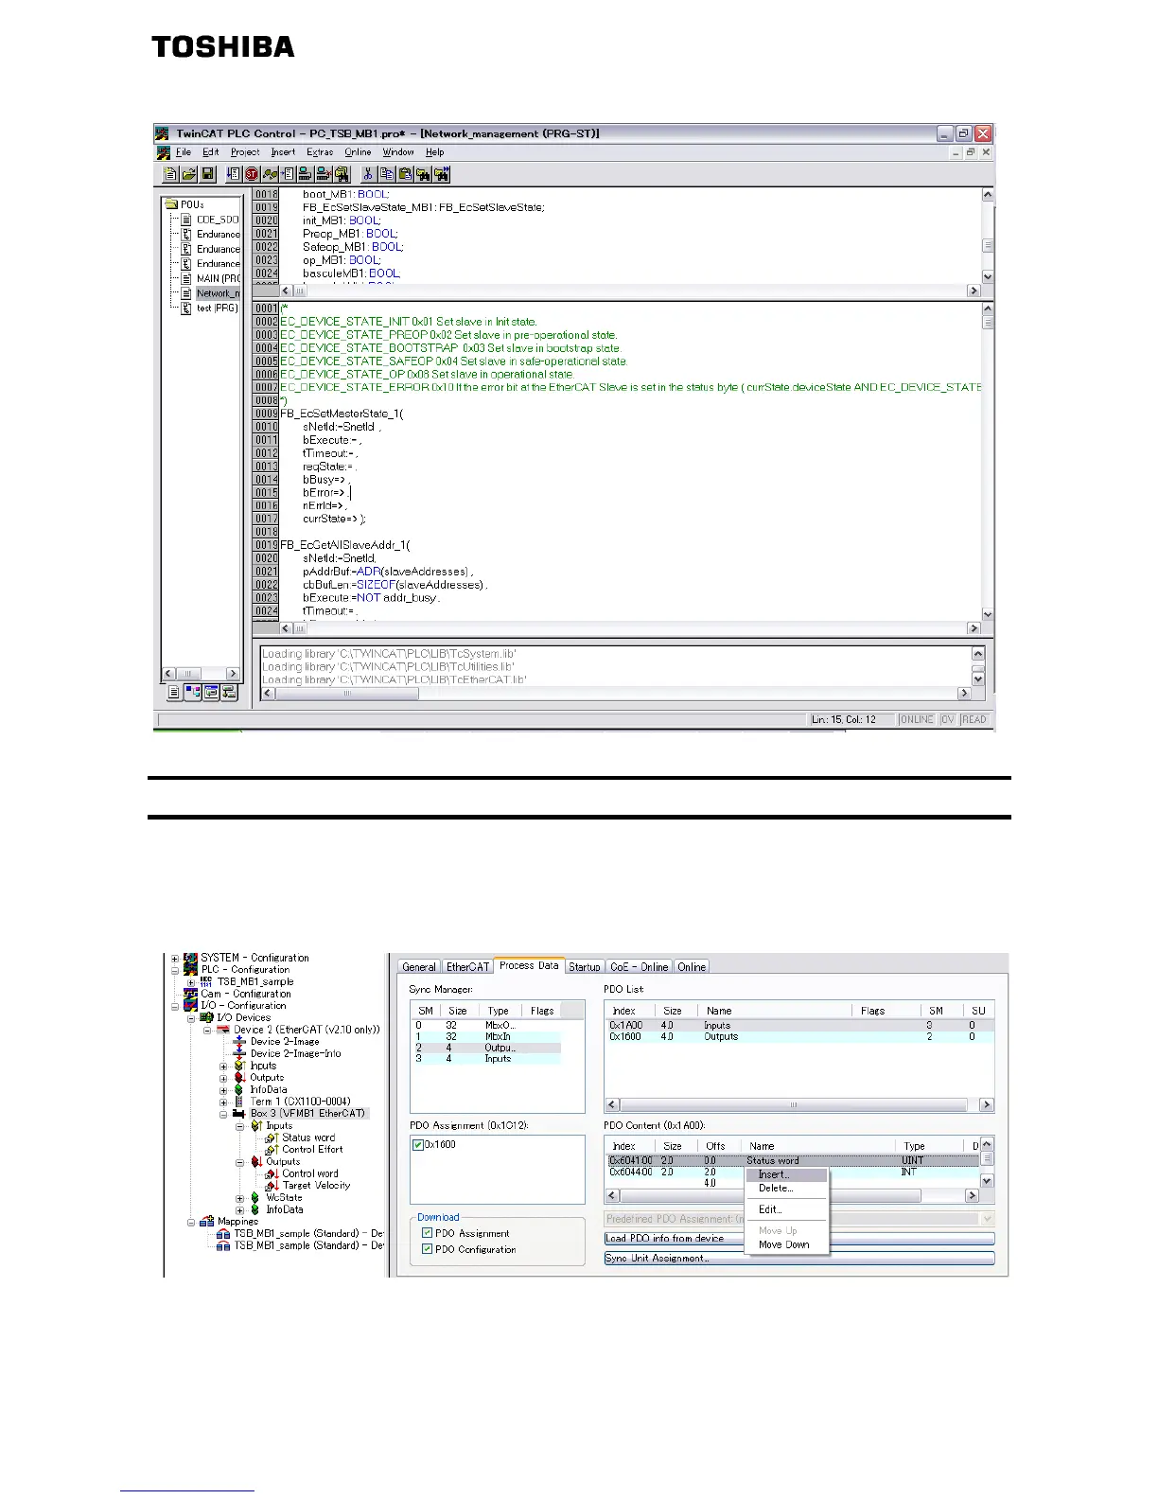Collapse the Mappings node
The width and height of the screenshot is (1158, 1499).
click(x=191, y=1222)
